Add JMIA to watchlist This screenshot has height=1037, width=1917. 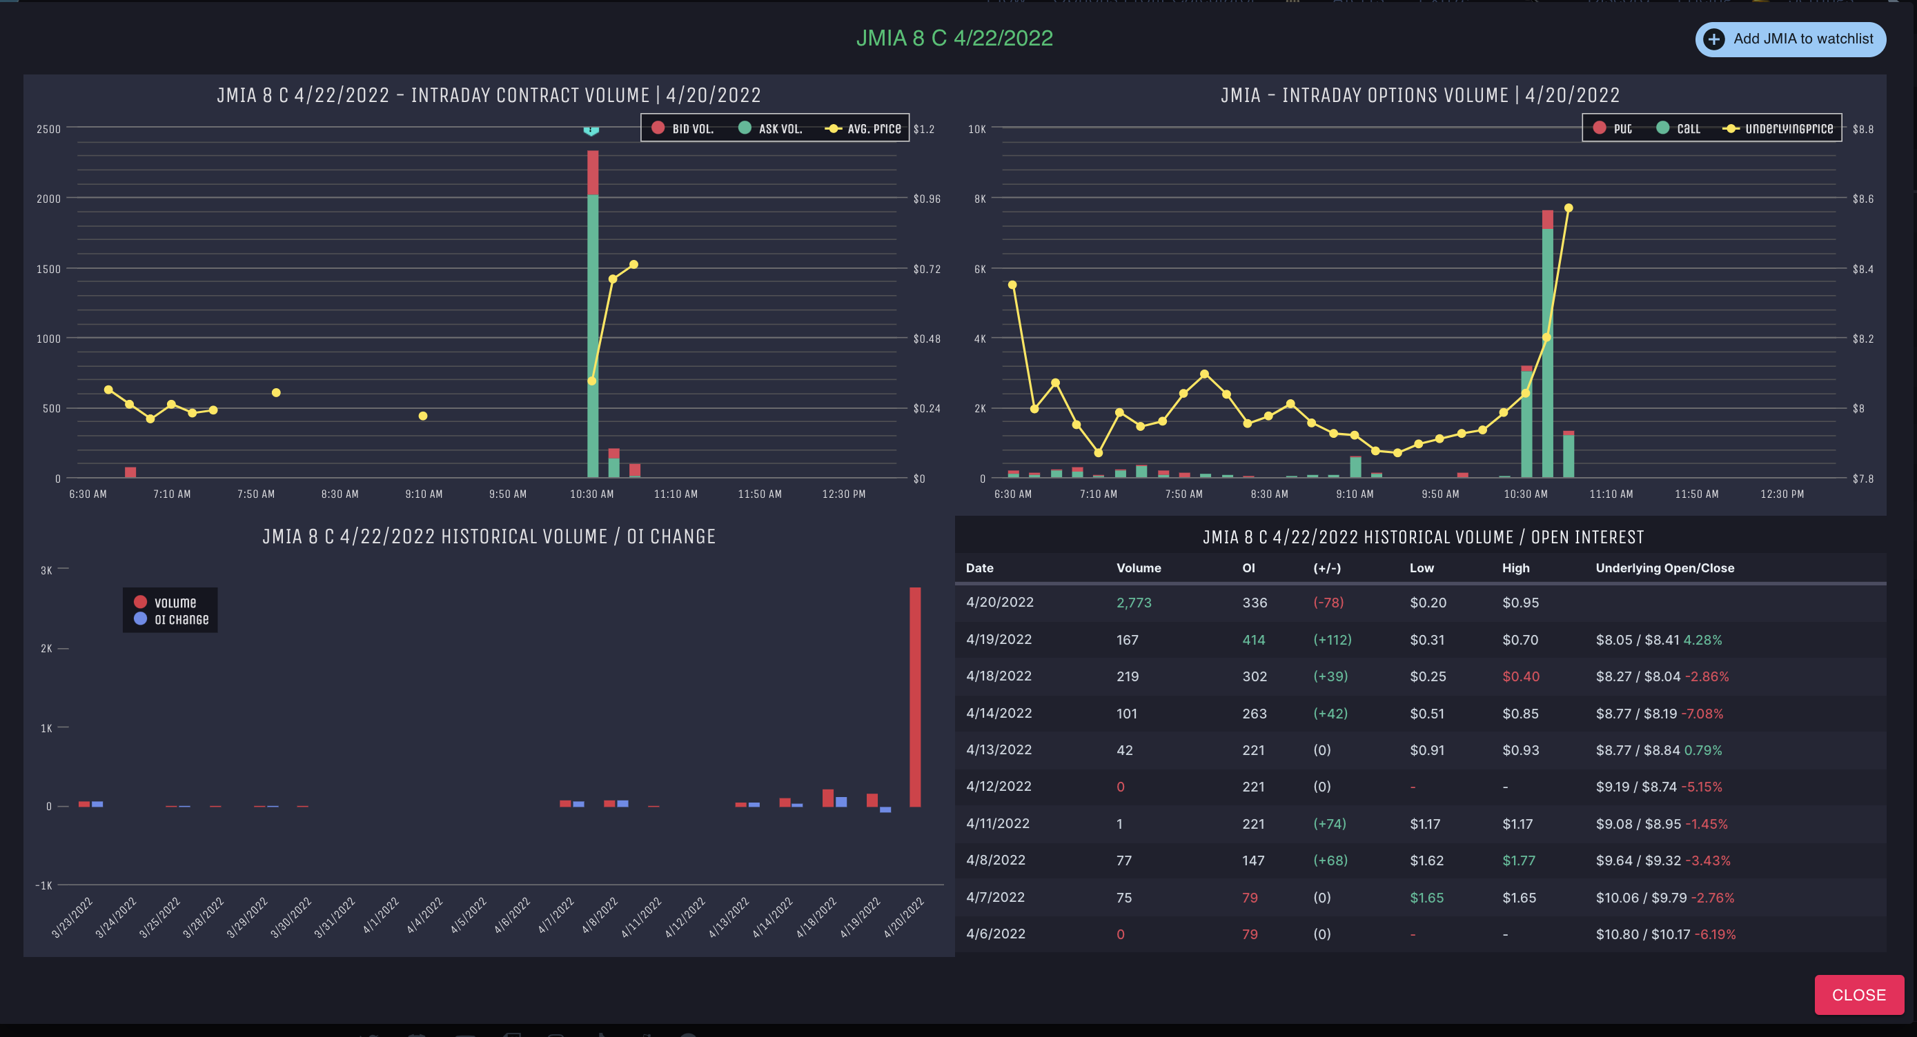coord(1802,39)
